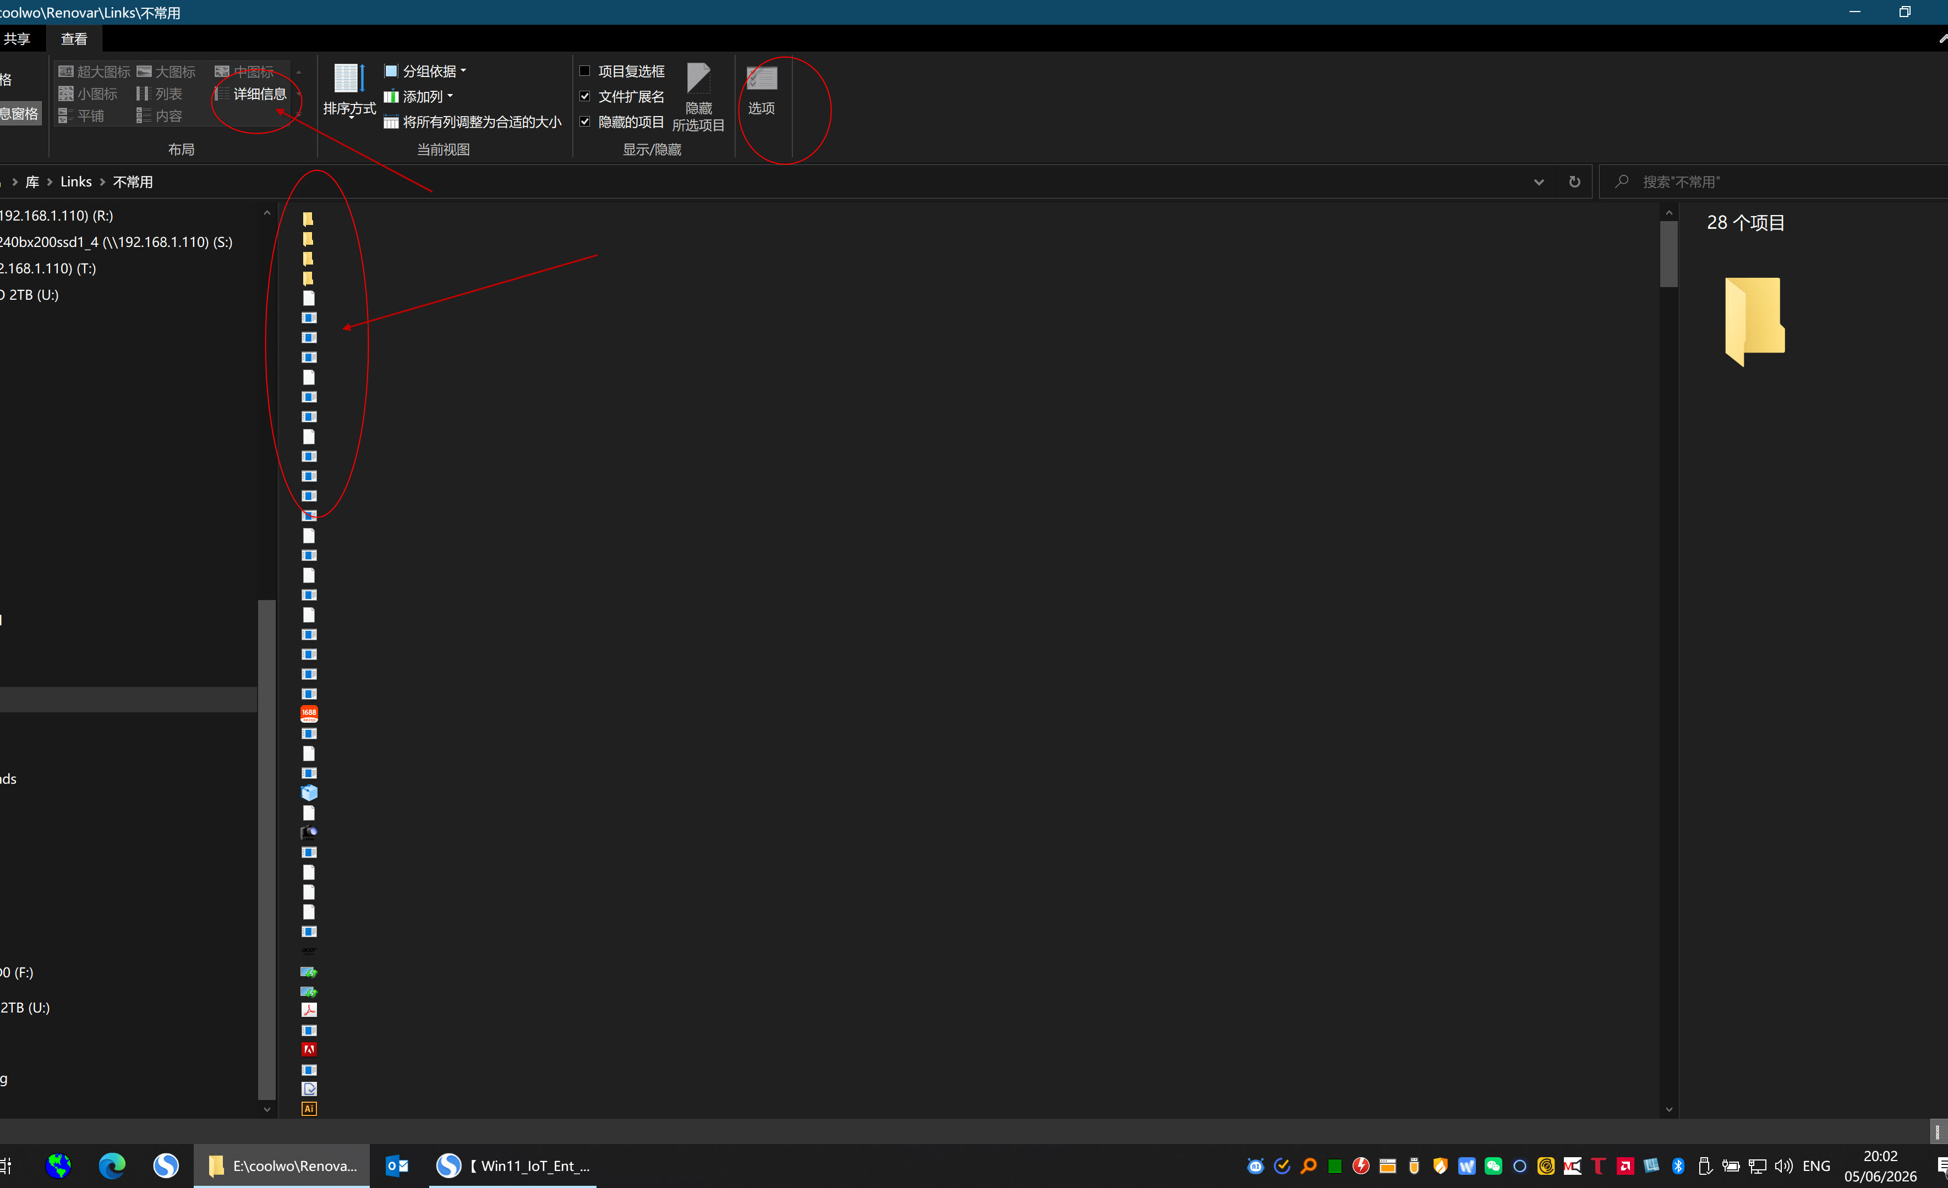
Task: Click the file list scroll-down arrow
Action: click(1668, 1110)
